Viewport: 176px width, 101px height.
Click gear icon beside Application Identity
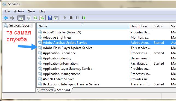(x=40, y=58)
